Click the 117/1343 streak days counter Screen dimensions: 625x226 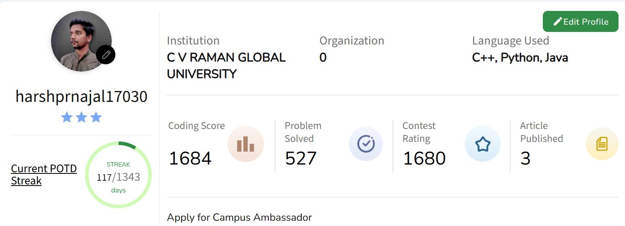(x=118, y=177)
